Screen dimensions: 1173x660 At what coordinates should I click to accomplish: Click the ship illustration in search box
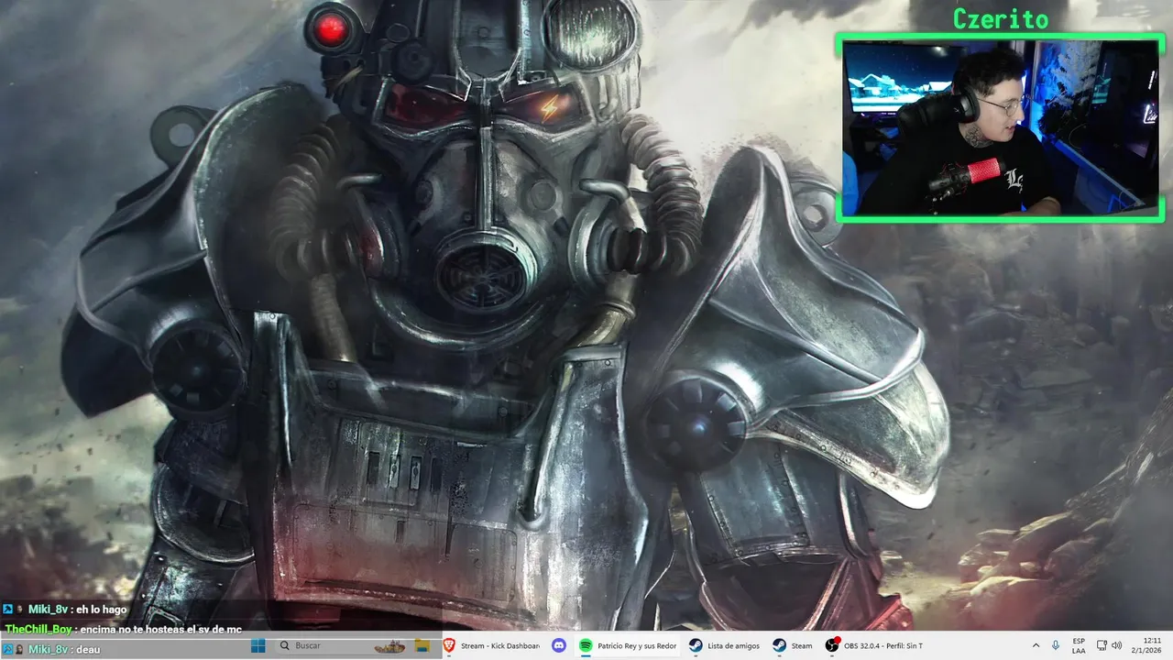click(x=390, y=646)
